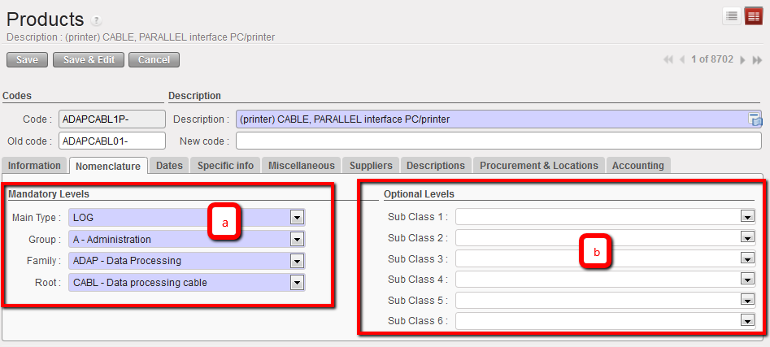Viewport: 770px width, 347px height.
Task: Expand the Sub Class 3 dropdown
Action: click(747, 258)
